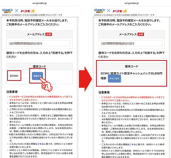Click the red 必須 badge in right screenshot
171x158 pixels.
pyautogui.click(x=141, y=34)
